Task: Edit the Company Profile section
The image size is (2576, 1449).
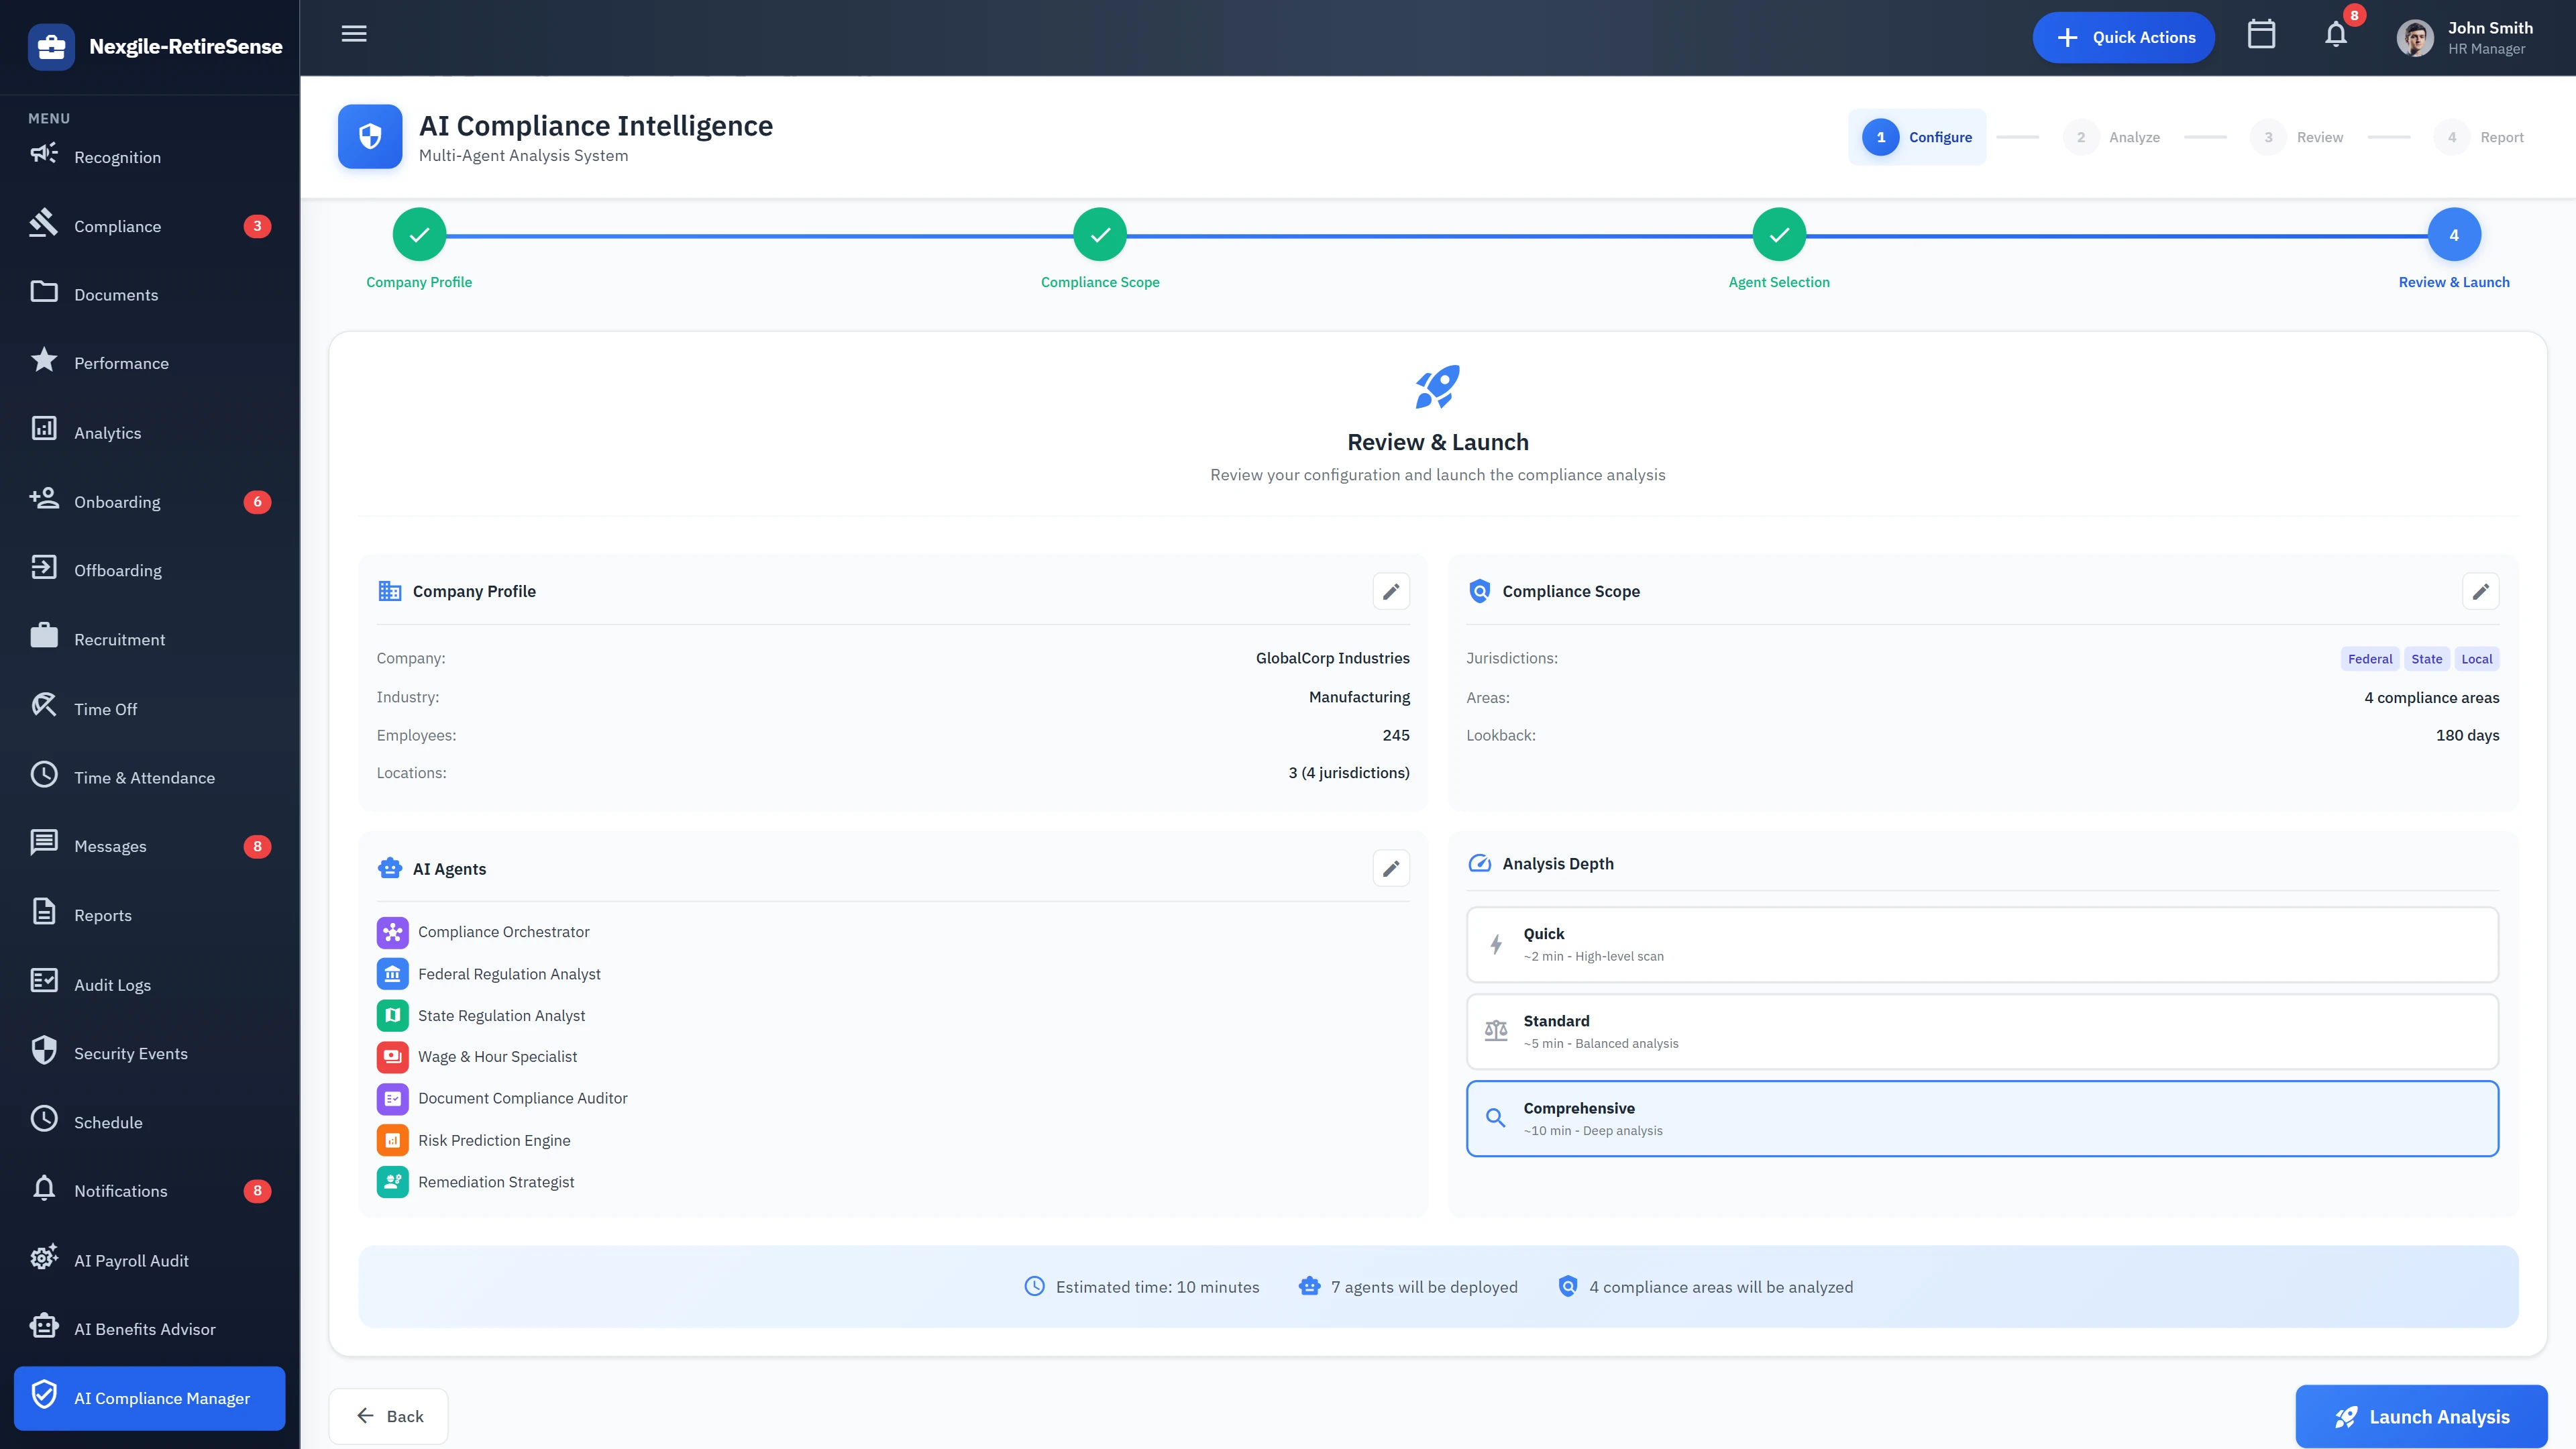Action: click(1390, 591)
